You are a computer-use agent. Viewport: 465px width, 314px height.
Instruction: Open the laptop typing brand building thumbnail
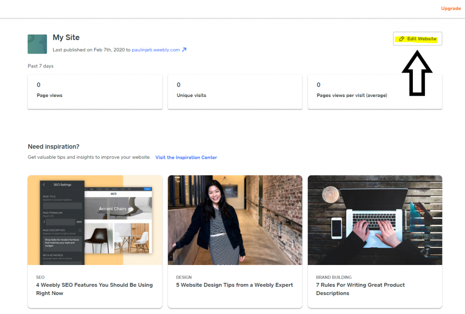(375, 220)
